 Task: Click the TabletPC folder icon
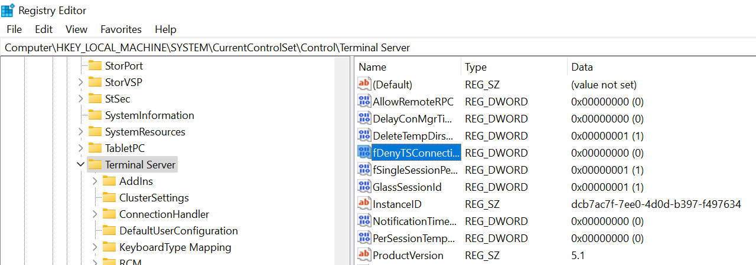[x=95, y=148]
